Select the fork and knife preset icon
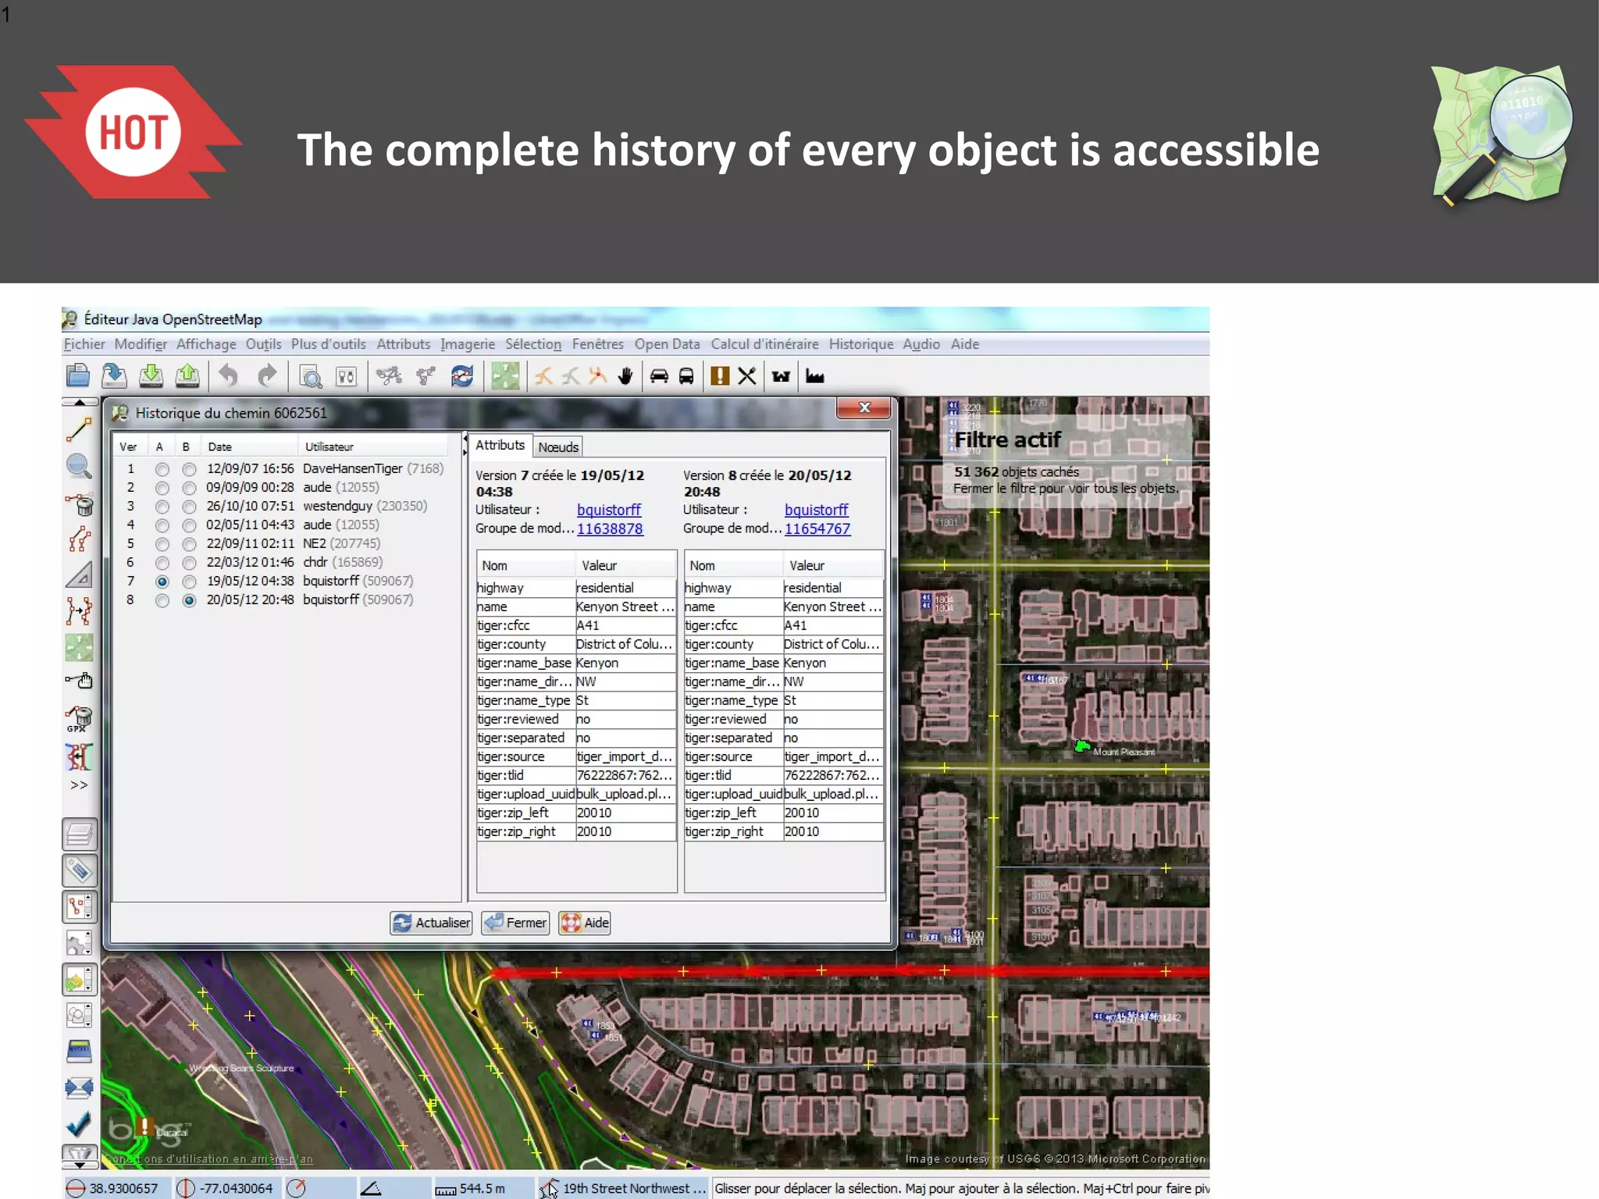 click(x=747, y=376)
